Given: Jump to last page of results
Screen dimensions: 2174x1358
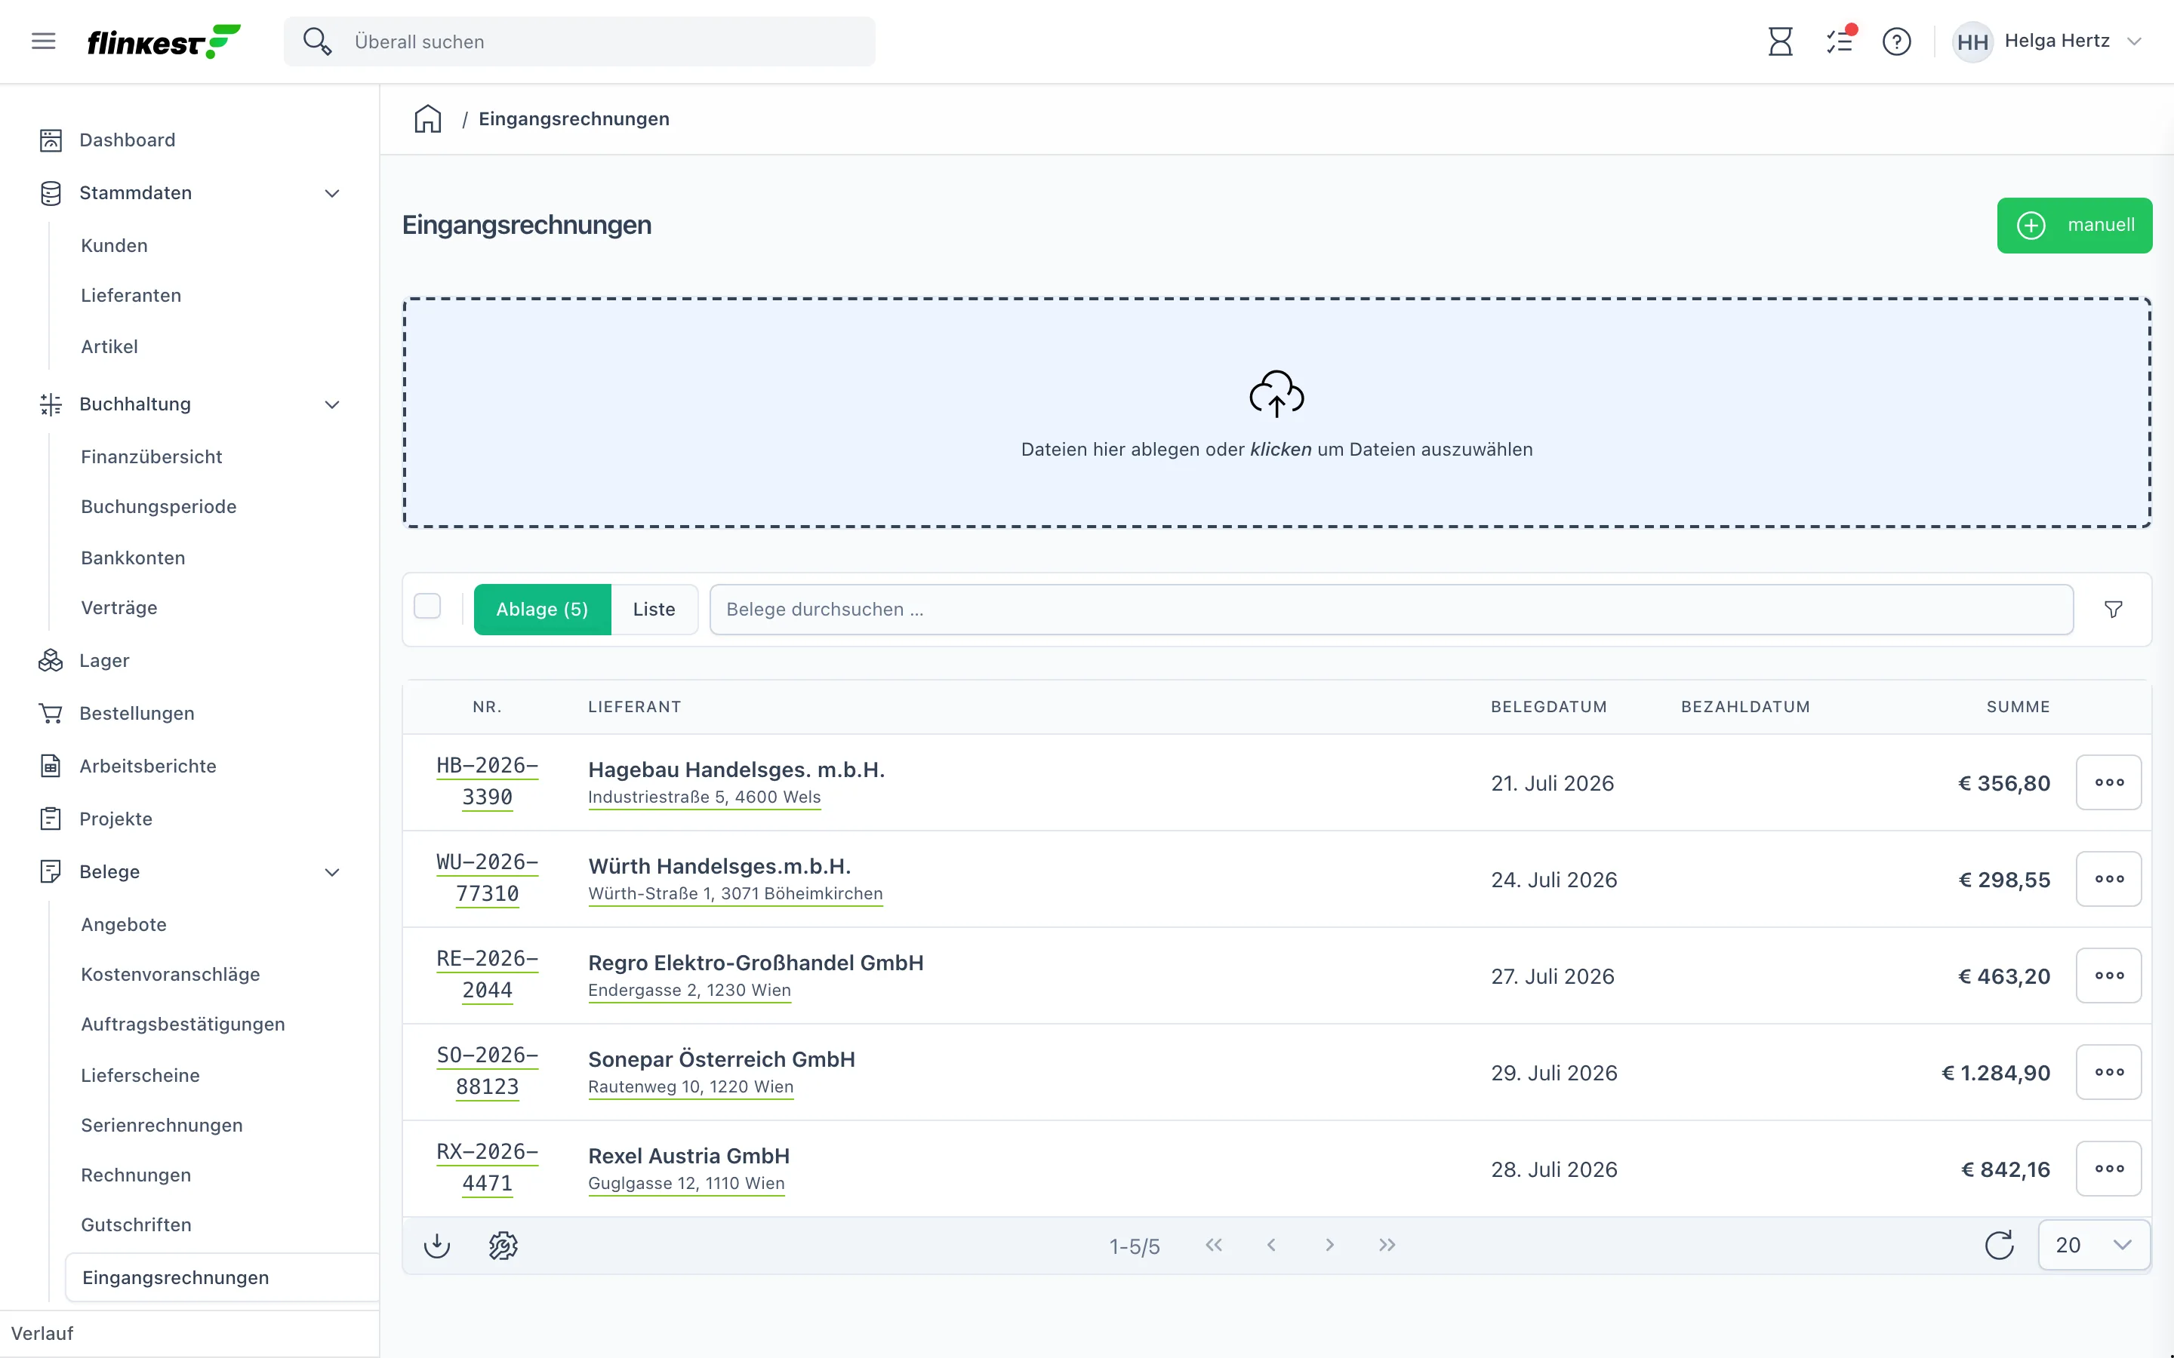Looking at the screenshot, I should (1387, 1245).
